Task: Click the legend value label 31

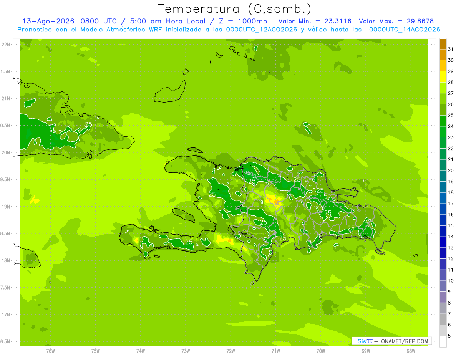Action: click(x=451, y=49)
